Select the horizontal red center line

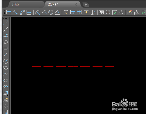[x=73, y=66]
